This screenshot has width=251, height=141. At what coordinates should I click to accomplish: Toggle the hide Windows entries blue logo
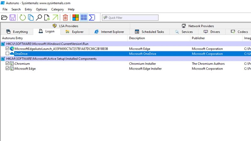click(x=84, y=18)
